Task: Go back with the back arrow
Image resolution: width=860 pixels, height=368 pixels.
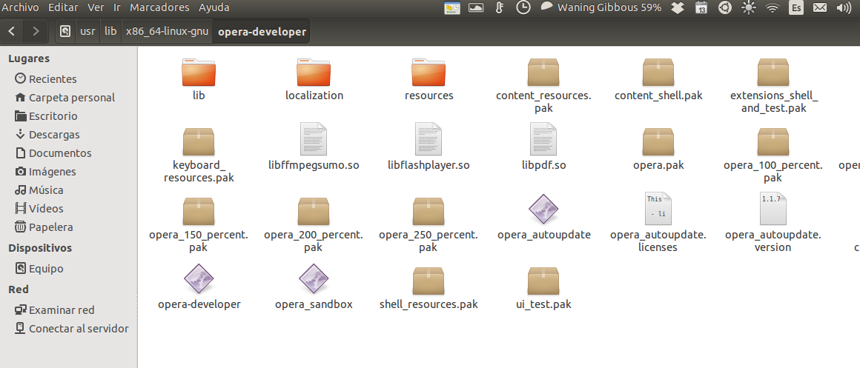Action: pos(13,32)
